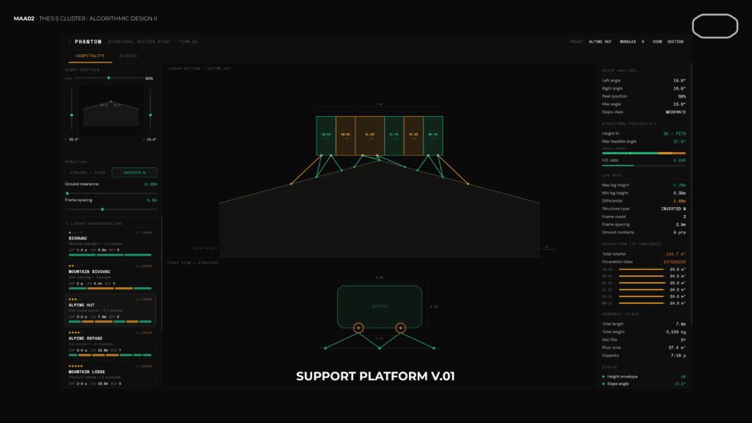Click the right slope angle vertical slider
The width and height of the screenshot is (752, 423).
coord(150,115)
